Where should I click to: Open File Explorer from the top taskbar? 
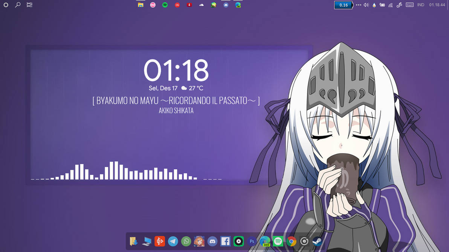point(141,5)
